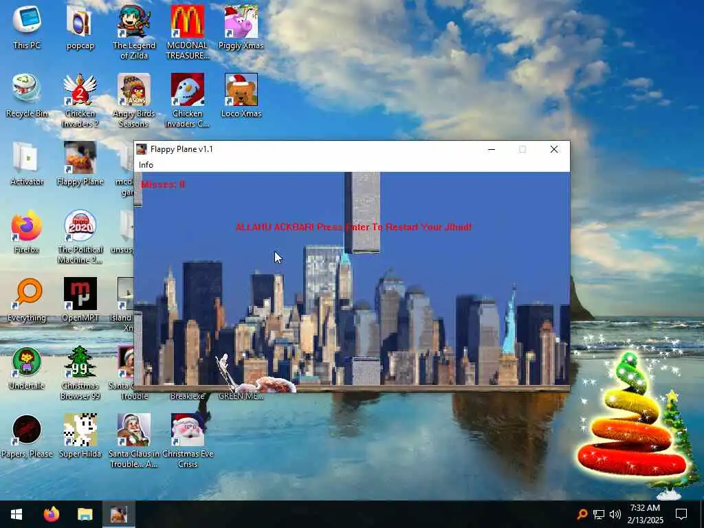This screenshot has width=704, height=528.
Task: Click the Flappy Plane title bar app icon
Action: [142, 149]
